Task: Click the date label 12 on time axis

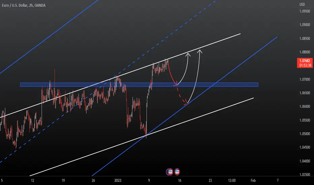Action: 32,180
